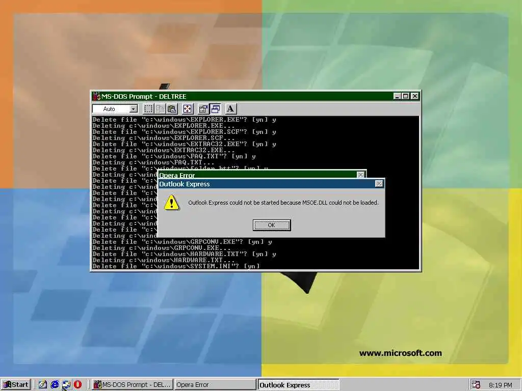The width and height of the screenshot is (522, 391).
Task: Click OK in Outlook Express dialog
Action: tap(272, 225)
